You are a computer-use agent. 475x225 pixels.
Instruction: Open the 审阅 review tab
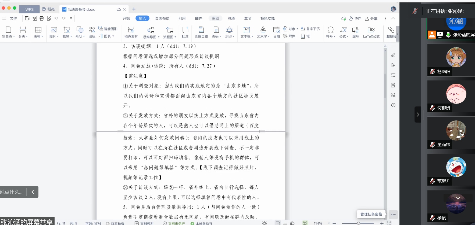pyautogui.click(x=215, y=19)
